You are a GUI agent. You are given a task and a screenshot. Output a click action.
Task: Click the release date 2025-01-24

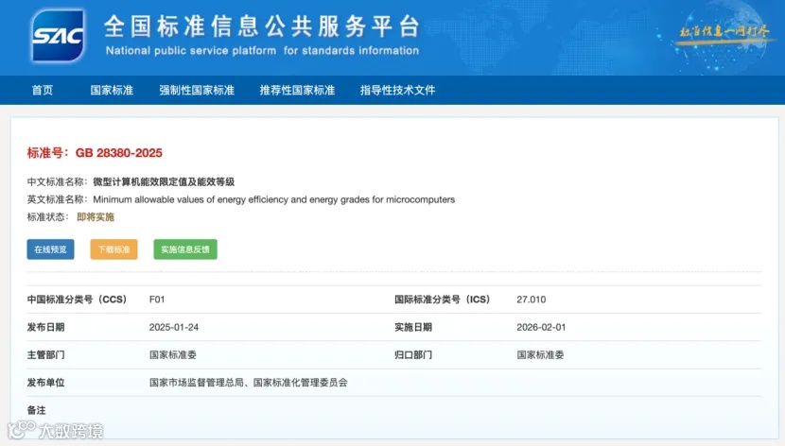pyautogui.click(x=174, y=327)
